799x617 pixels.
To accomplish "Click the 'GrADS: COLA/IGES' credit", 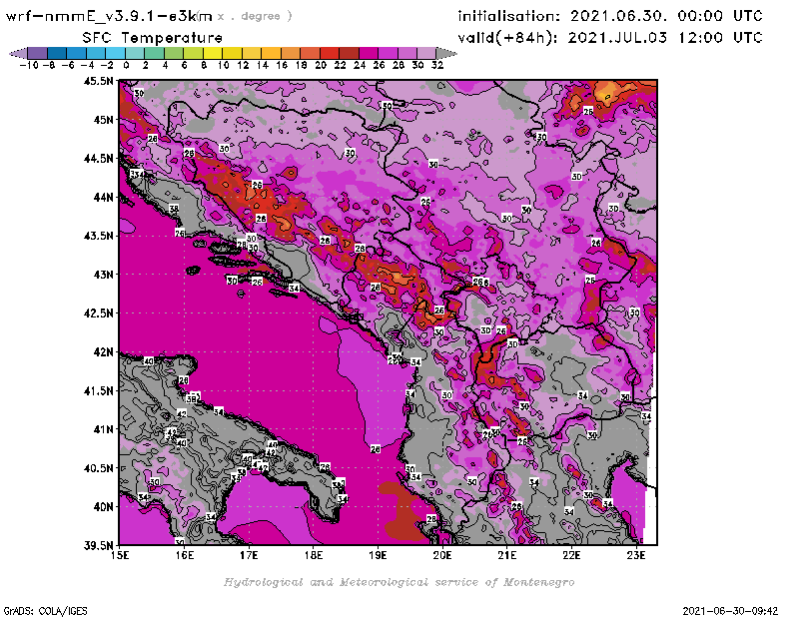I will click(x=45, y=611).
